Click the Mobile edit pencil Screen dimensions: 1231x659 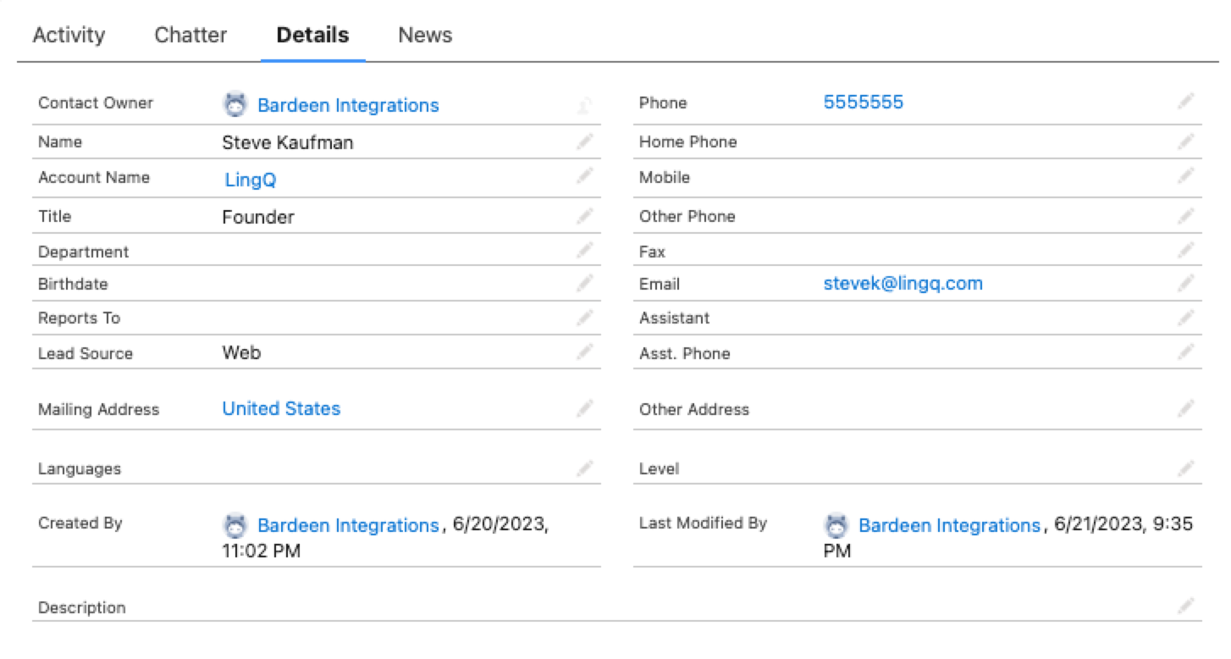click(1186, 175)
